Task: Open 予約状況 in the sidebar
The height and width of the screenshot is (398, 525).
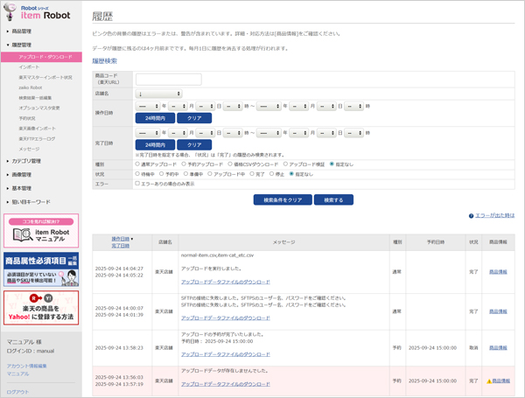Action: tap(27, 118)
